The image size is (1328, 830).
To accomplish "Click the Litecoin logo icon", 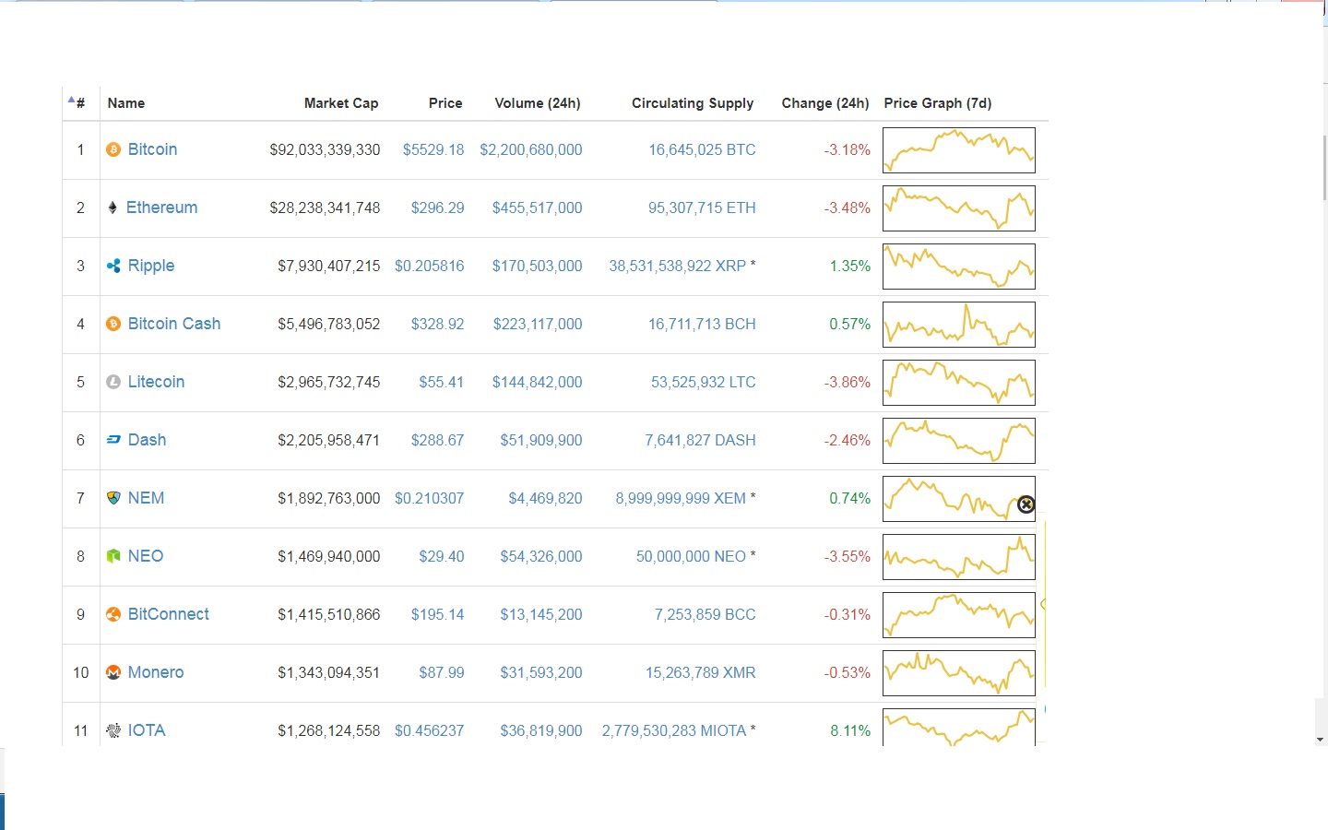I will point(113,382).
